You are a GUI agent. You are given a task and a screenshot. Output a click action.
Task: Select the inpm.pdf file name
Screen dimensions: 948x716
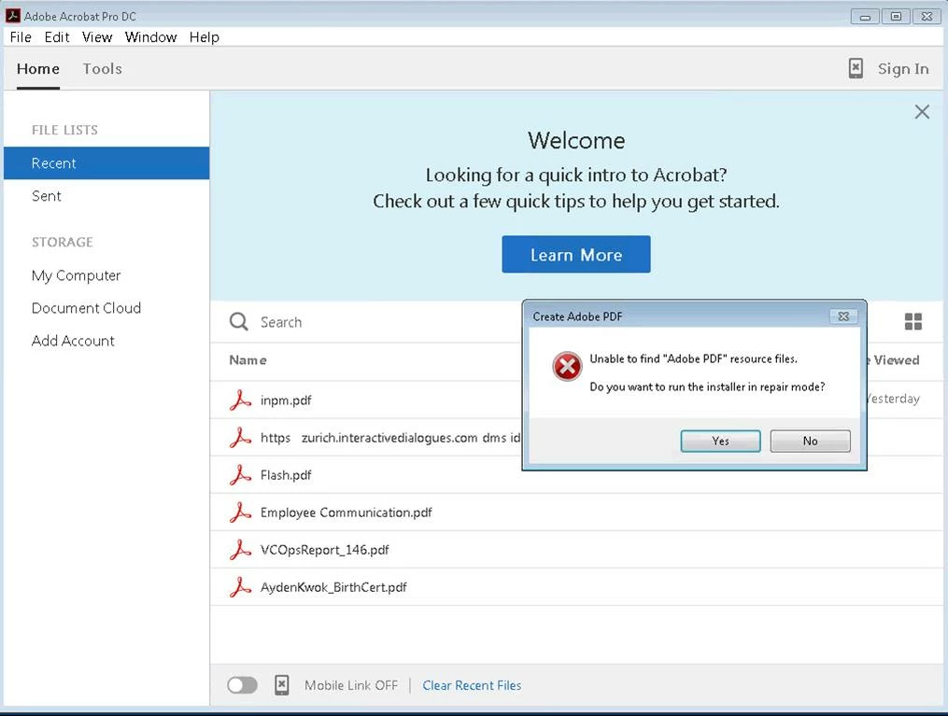[286, 400]
